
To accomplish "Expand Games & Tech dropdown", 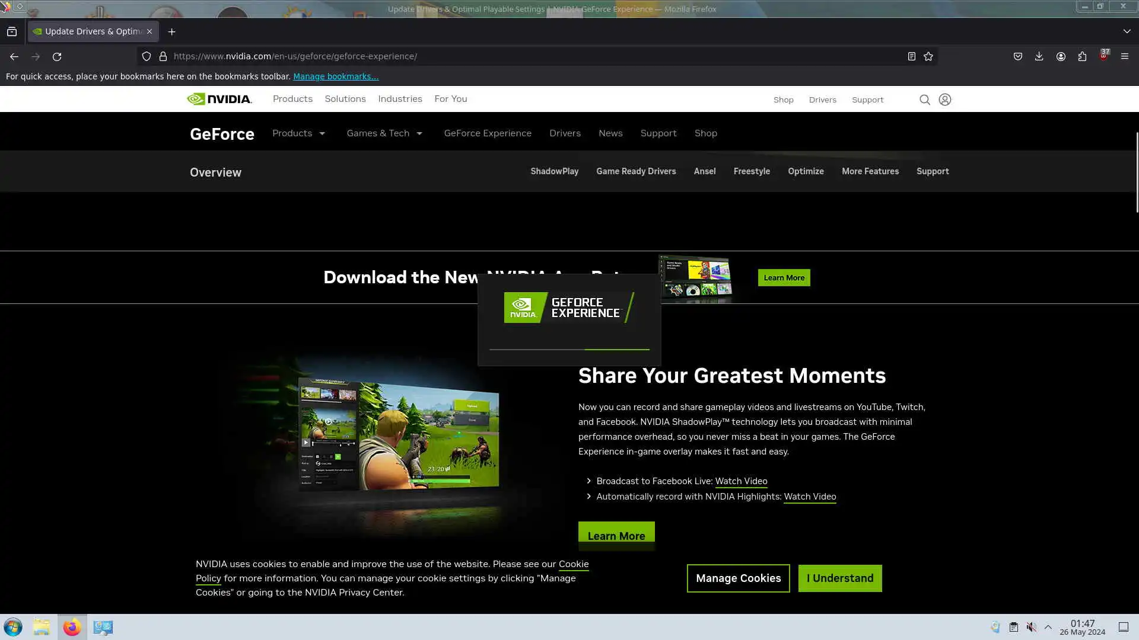I will 384,133.
